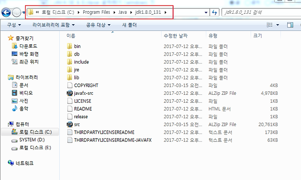This screenshot has width=301, height=180.
Task: Click the 4,978KB size of javafx-src
Action: point(269,93)
